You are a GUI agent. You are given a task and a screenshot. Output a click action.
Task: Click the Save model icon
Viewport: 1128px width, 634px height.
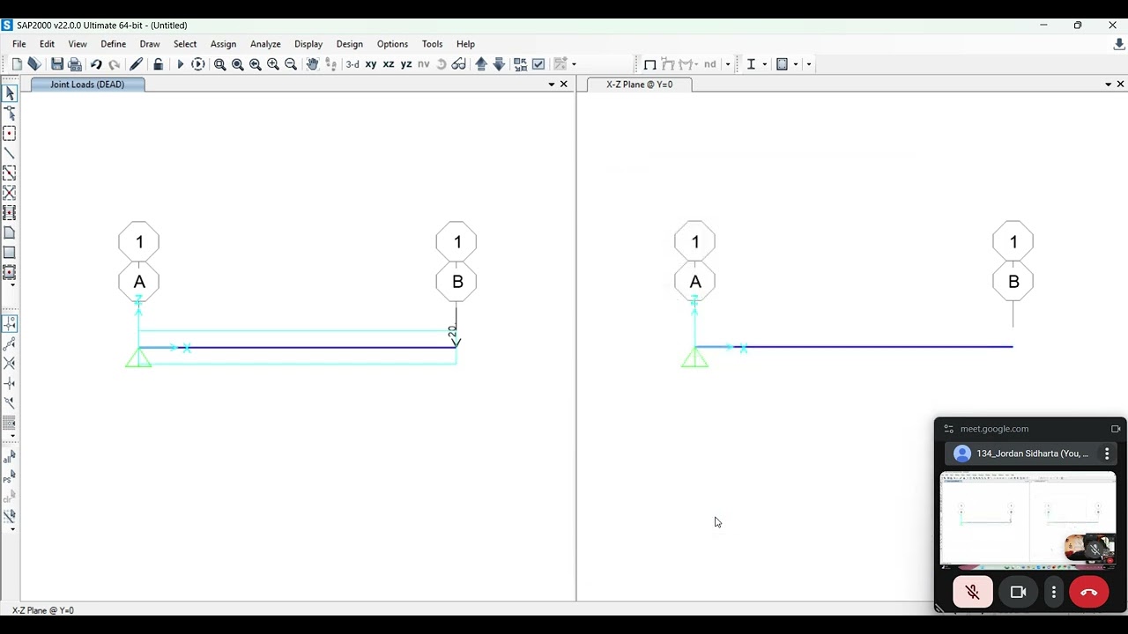[57, 64]
